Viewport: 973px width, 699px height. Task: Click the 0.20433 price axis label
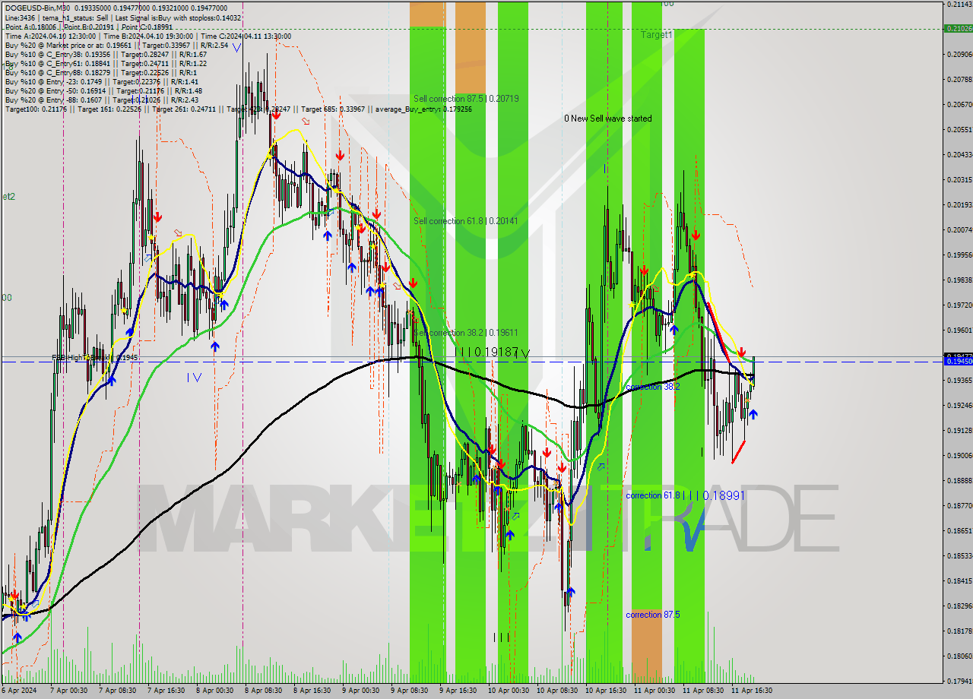point(959,155)
